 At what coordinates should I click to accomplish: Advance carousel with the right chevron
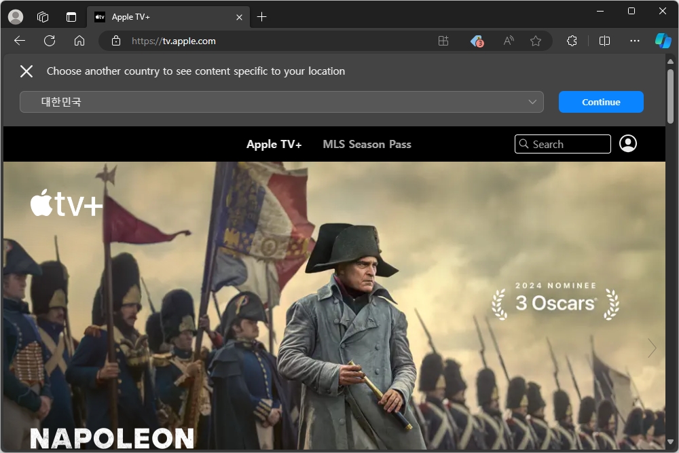[x=652, y=348]
